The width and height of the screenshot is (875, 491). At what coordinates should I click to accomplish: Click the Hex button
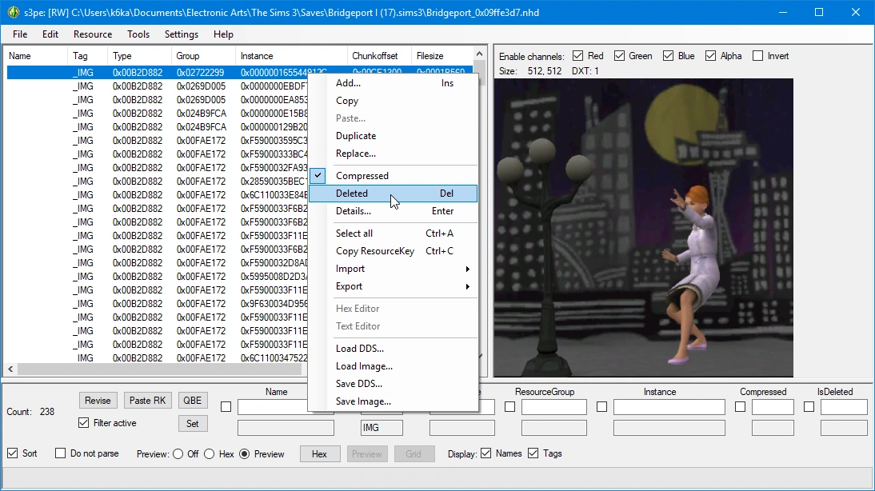[x=319, y=453]
